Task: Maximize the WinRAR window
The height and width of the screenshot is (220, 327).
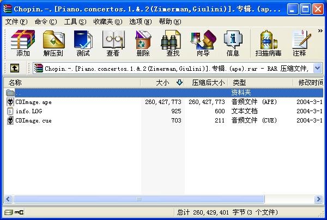Action: pyautogui.click(x=305, y=9)
